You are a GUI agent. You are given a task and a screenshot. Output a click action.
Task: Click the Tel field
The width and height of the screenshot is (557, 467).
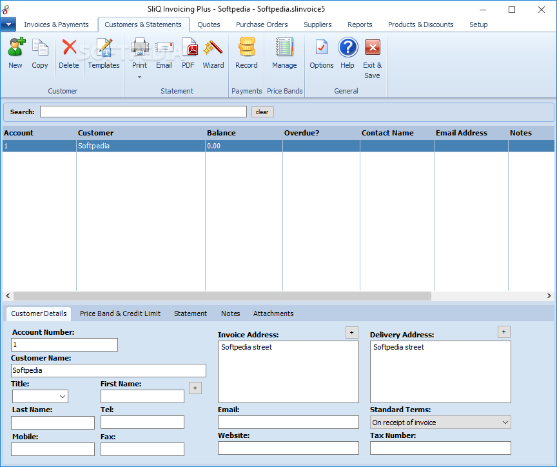[x=142, y=422]
